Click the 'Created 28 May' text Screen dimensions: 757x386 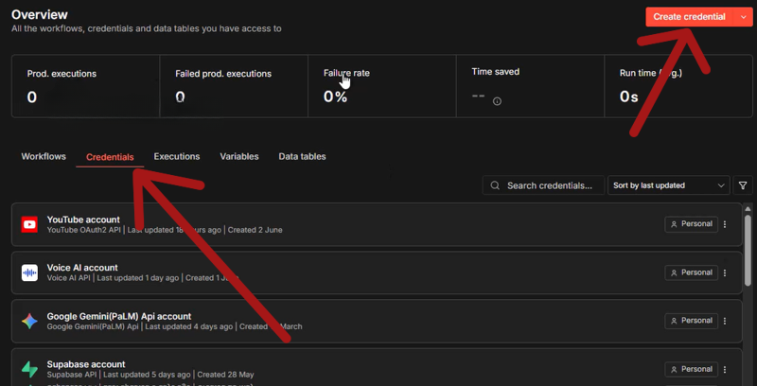(x=225, y=375)
